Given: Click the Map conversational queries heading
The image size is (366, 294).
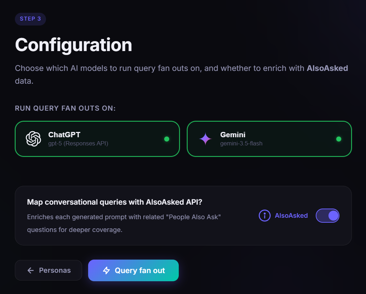Looking at the screenshot, I should tap(115, 202).
